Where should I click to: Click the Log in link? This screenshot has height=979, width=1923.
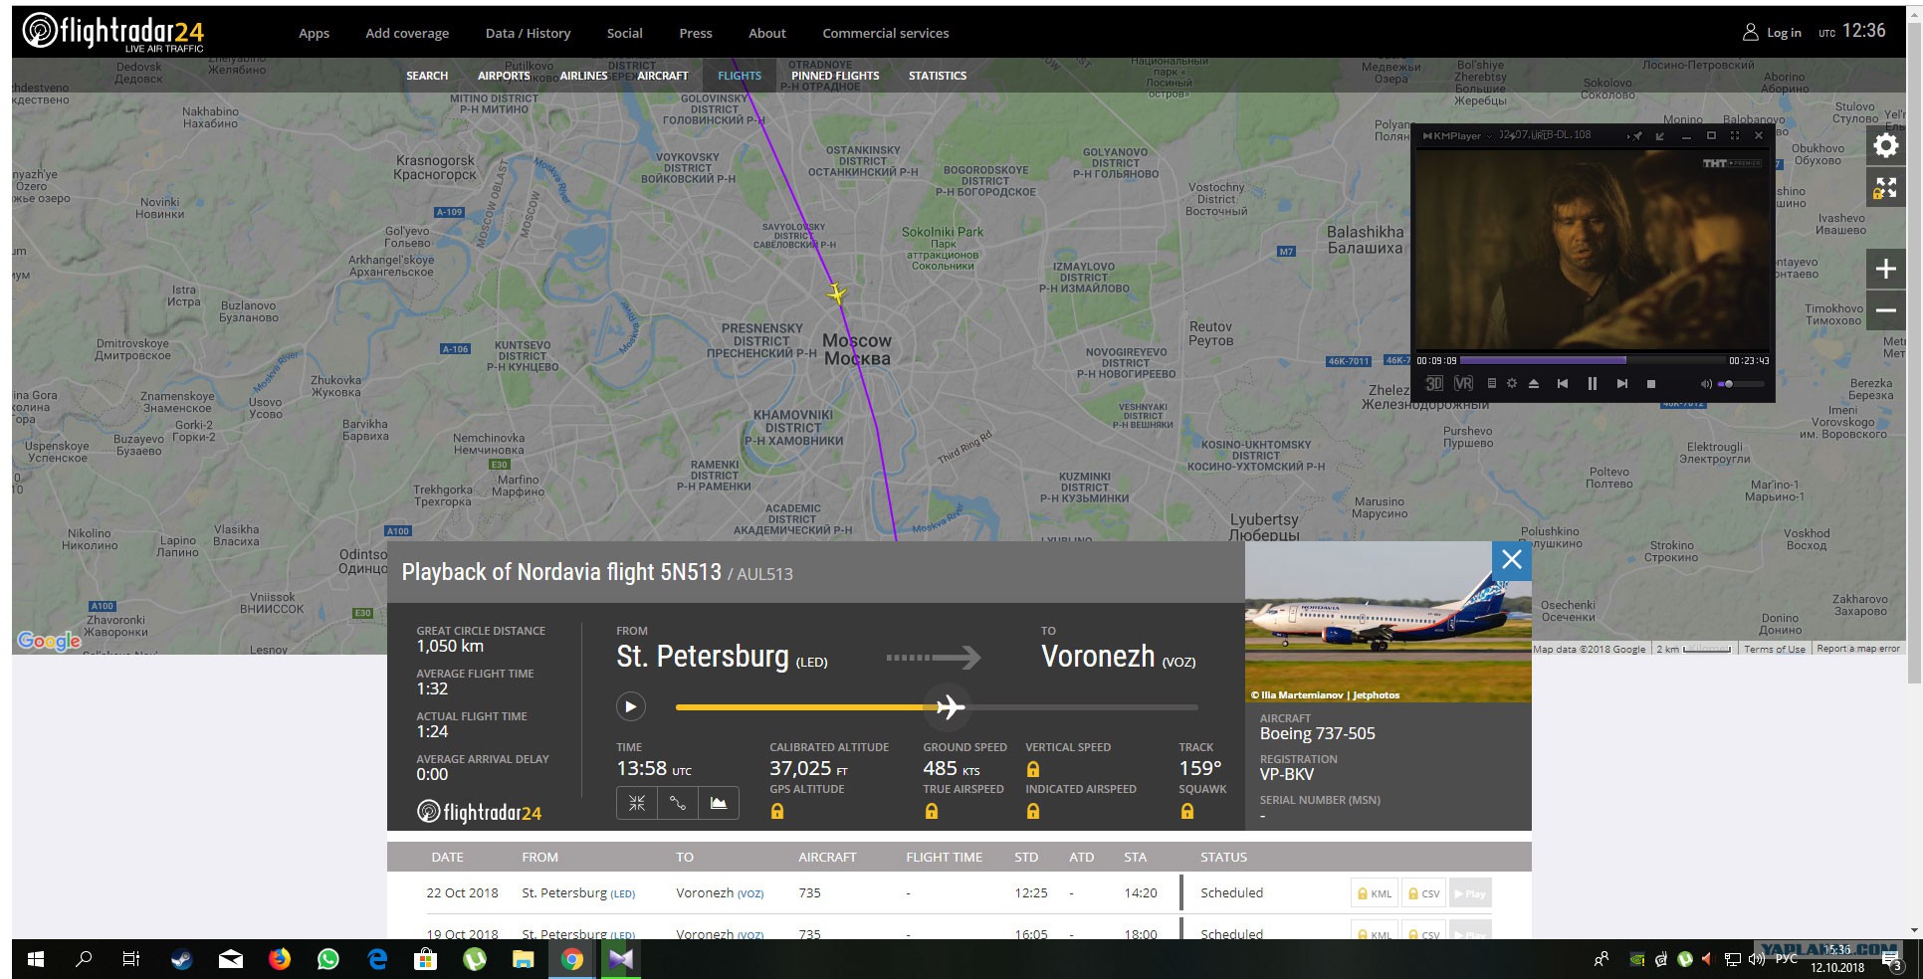(x=1772, y=33)
